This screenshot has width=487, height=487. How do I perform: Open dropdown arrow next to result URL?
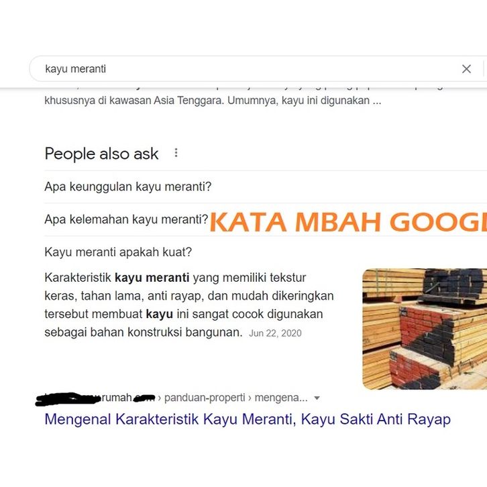pyautogui.click(x=317, y=398)
